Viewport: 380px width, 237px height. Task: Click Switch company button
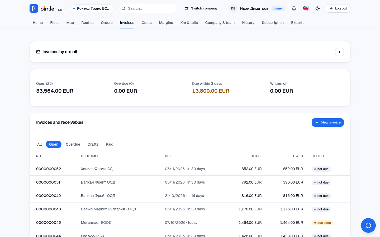[x=201, y=8]
